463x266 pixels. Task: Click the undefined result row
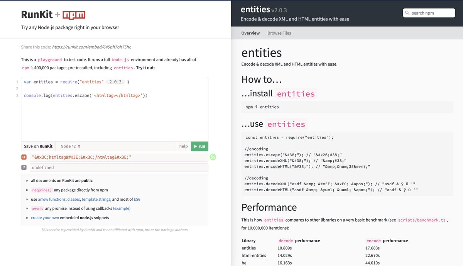tap(118, 168)
